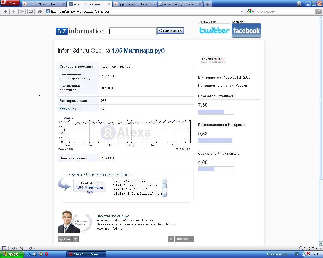This screenshot has width=323, height=258.
Task: Expand the DISQUS dropdown menu
Action: [184, 239]
